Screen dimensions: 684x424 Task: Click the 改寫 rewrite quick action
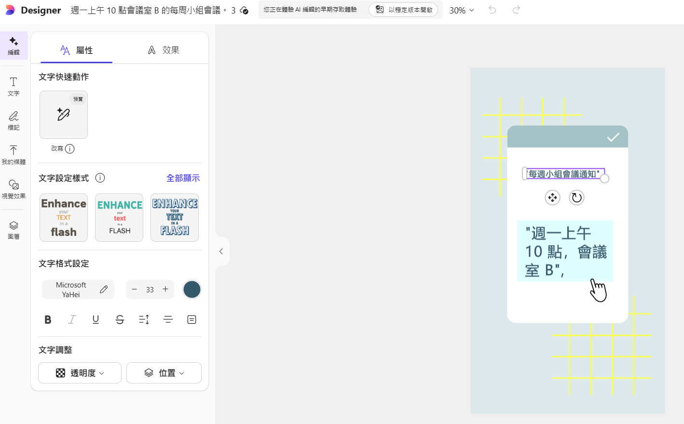pos(64,115)
